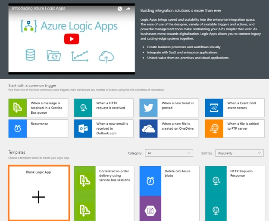269x221 pixels.
Task: Click 'Unlock value from on-premises and cloud applications' bullet
Action: click(188, 58)
